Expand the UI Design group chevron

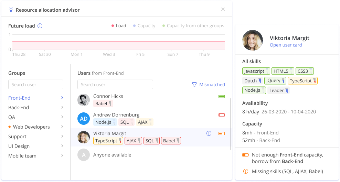(x=62, y=146)
